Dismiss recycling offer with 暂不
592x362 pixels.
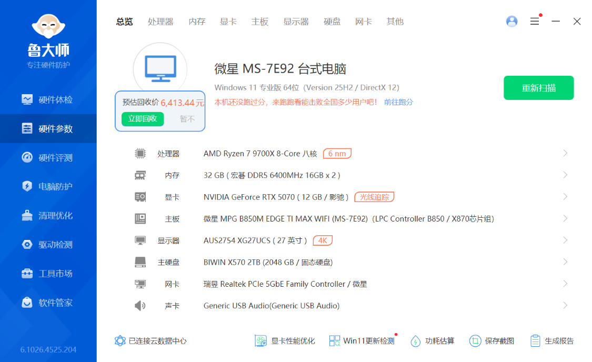[187, 119]
